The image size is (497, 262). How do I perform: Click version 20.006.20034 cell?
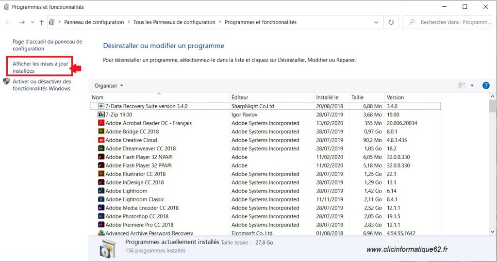pyautogui.click(x=402, y=123)
